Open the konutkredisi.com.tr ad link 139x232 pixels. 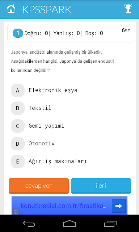63,206
